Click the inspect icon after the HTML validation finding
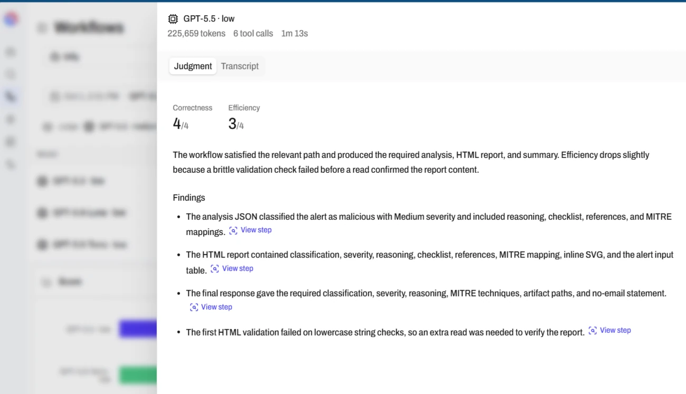The width and height of the screenshot is (686, 394). (x=593, y=331)
